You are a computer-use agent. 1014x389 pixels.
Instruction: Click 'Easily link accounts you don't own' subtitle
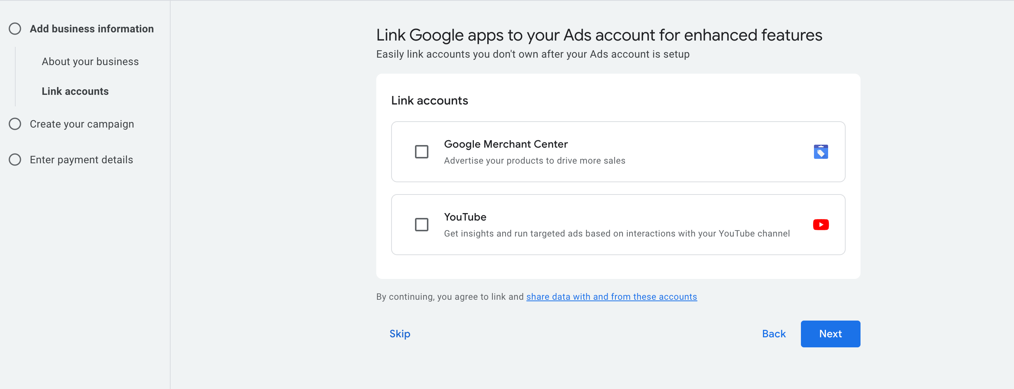[x=533, y=54]
